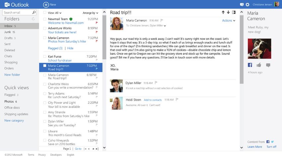Check the Adventure Works email checkbox
282x158 pixels.
tap(44, 28)
